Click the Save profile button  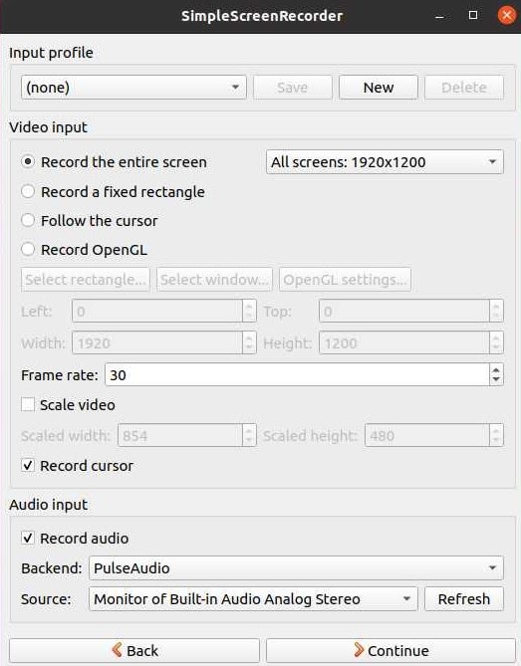tap(292, 87)
